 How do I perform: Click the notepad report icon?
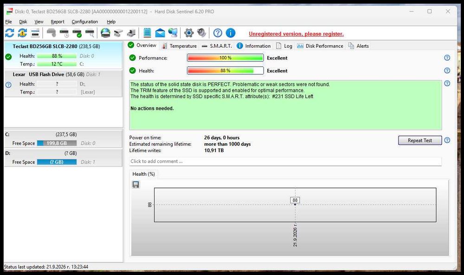pyautogui.click(x=147, y=33)
